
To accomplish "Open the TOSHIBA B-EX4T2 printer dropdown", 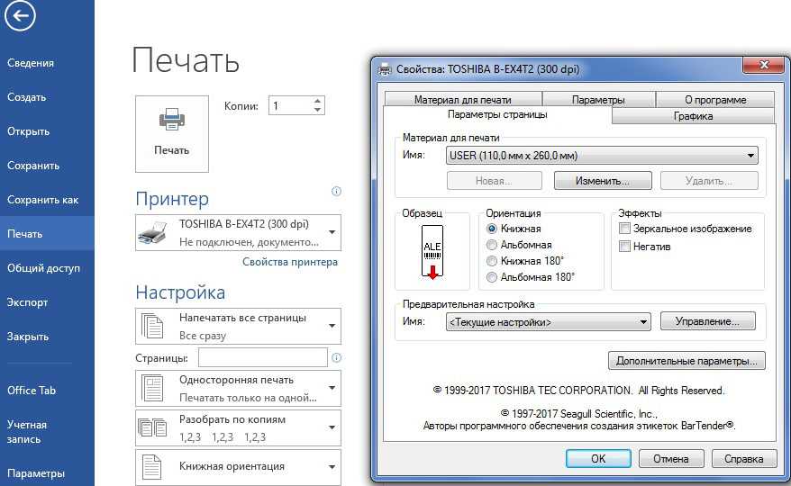I will [238, 232].
